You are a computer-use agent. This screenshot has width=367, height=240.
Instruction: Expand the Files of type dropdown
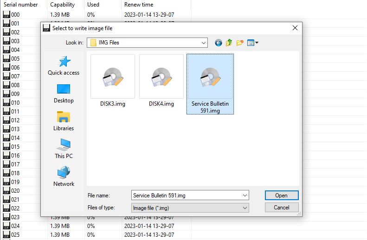click(245, 208)
